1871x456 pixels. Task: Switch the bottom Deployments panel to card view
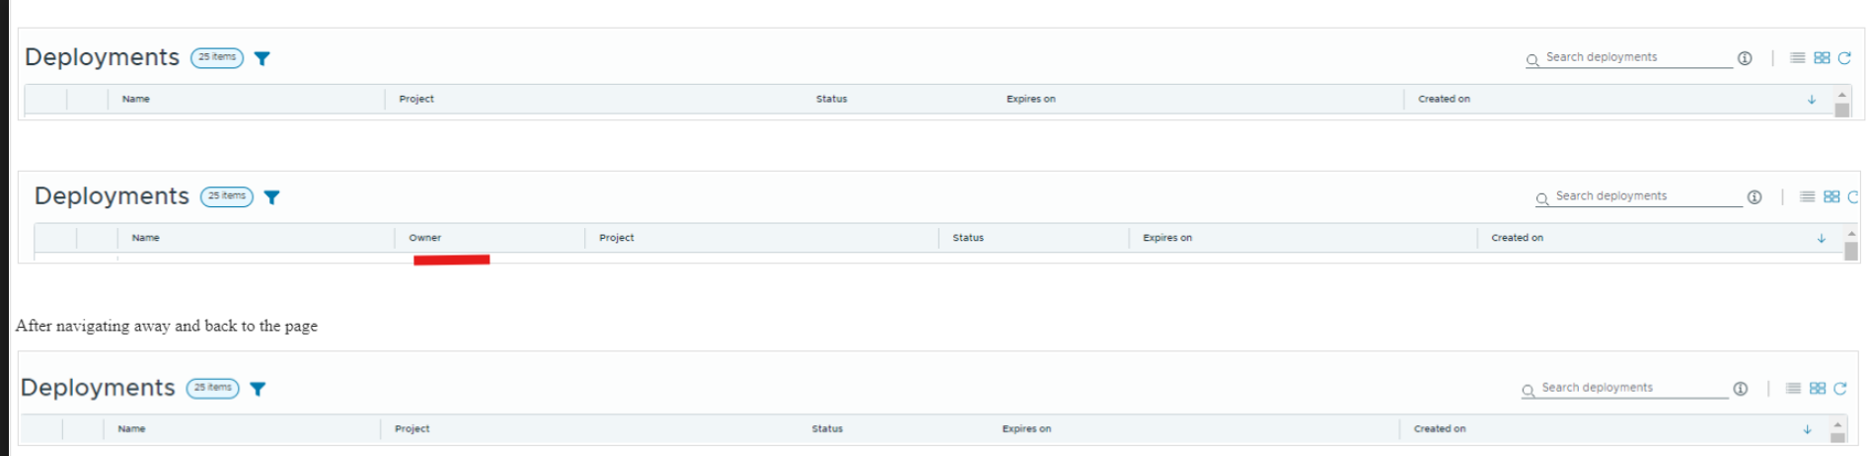[1818, 389]
